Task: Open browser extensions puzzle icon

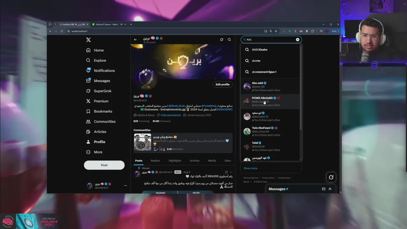Action: (x=313, y=31)
